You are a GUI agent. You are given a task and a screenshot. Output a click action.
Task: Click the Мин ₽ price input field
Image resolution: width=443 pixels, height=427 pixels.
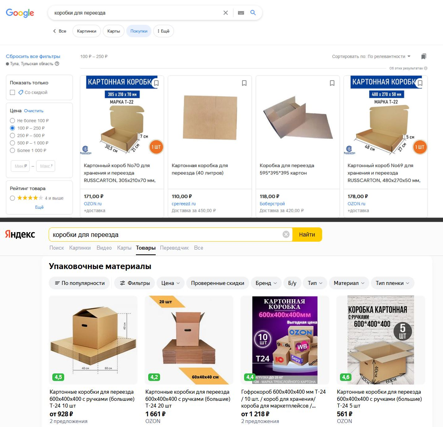20,166
